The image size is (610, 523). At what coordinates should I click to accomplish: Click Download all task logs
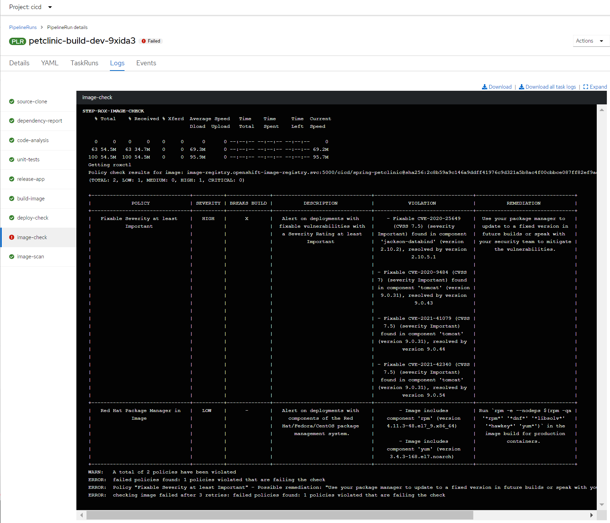coord(550,87)
